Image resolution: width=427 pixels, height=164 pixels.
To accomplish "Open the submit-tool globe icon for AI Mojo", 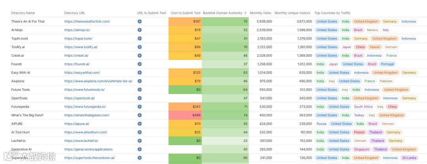I will click(x=140, y=30).
